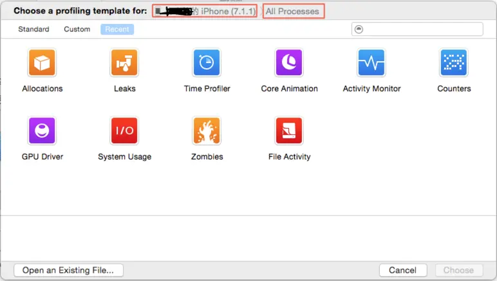Select the System Usage I/O icon
This screenshot has height=281, width=497.
[124, 131]
